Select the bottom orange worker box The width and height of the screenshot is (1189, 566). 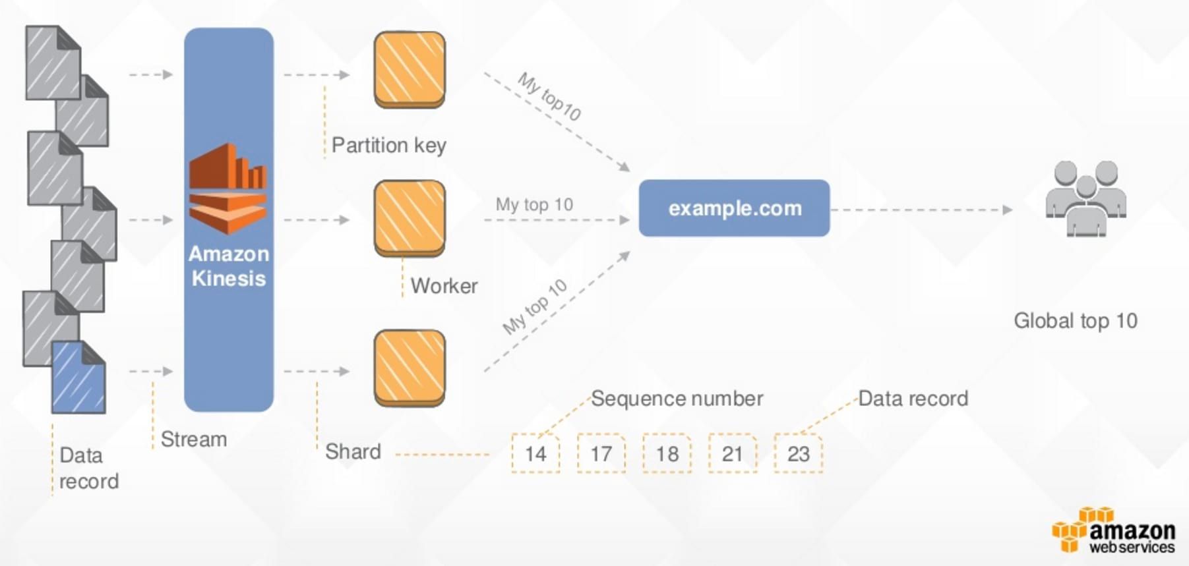coord(410,368)
